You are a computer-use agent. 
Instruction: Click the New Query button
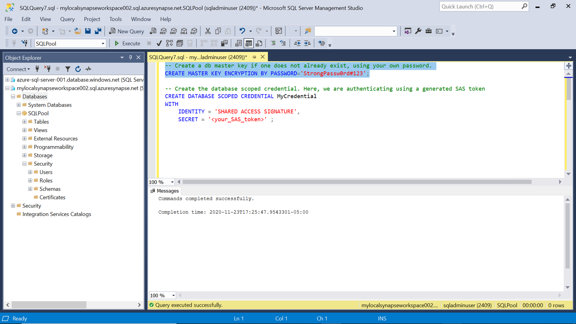[x=126, y=31]
